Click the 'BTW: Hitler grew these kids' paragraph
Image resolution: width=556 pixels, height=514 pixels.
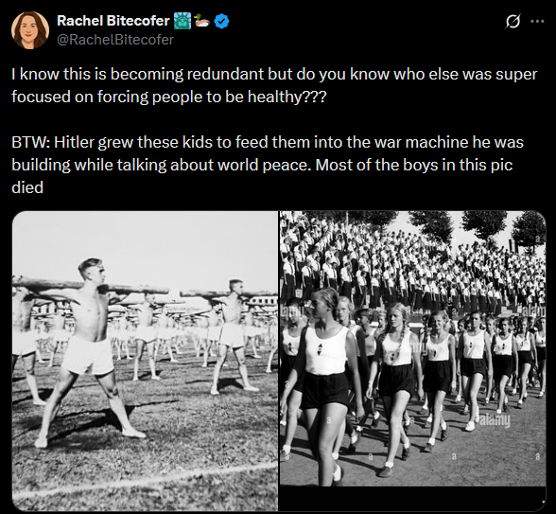(268, 165)
